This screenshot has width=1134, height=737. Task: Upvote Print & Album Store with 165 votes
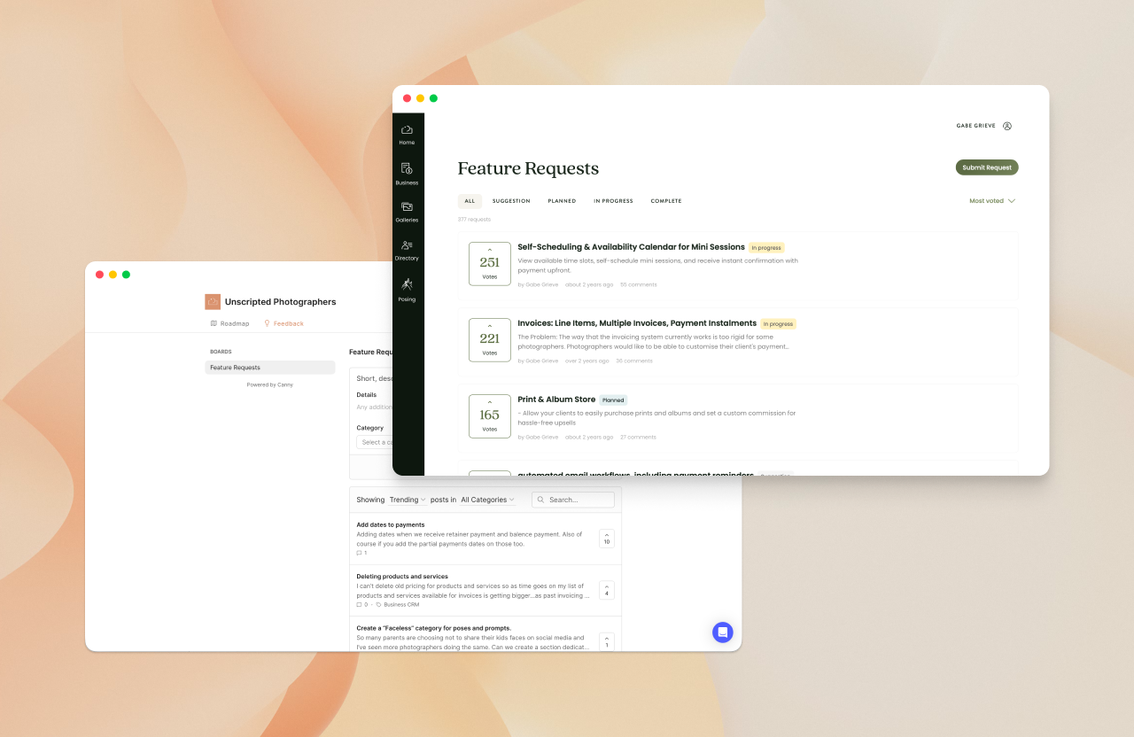click(x=490, y=416)
